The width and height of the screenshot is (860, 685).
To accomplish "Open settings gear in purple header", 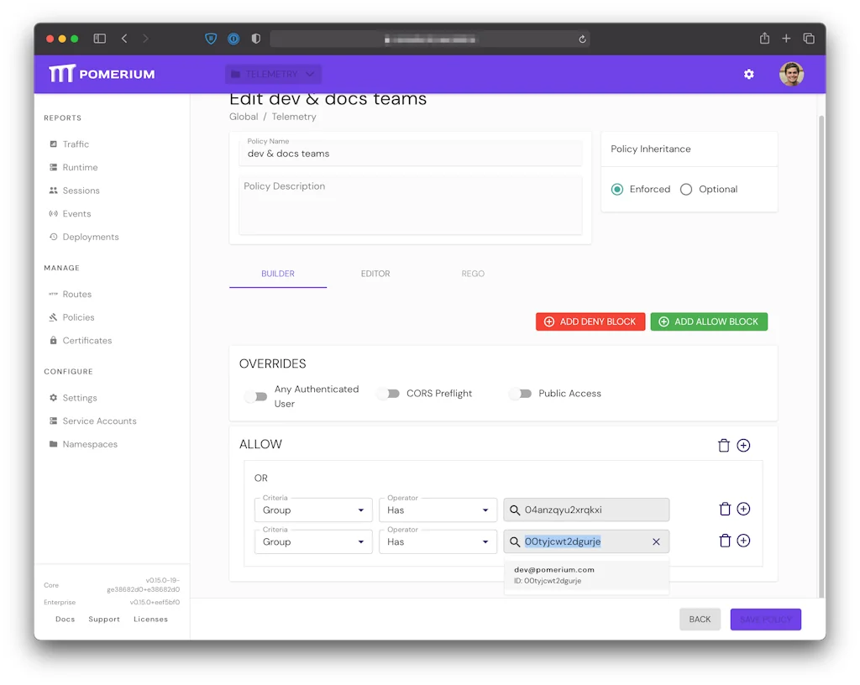I will pyautogui.click(x=748, y=75).
